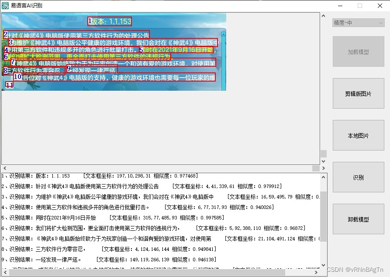The image size is (390, 277).
Task: Open the 精度-中 precision dropdown
Action: (358, 23)
